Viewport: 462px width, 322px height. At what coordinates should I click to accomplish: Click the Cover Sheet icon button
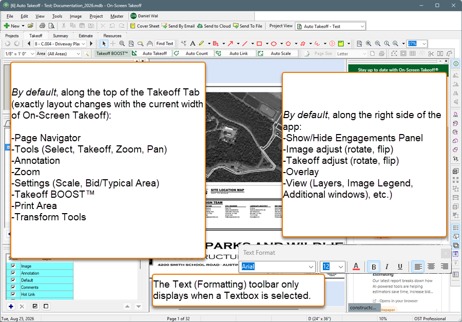(145, 26)
